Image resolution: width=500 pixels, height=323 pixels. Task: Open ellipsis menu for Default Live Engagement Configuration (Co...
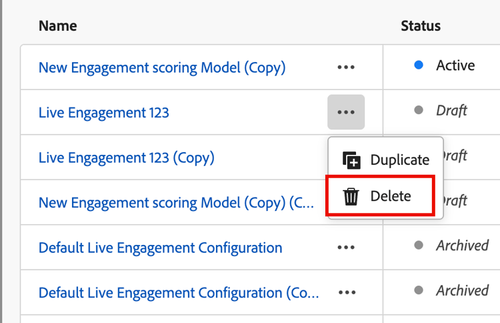(x=347, y=292)
